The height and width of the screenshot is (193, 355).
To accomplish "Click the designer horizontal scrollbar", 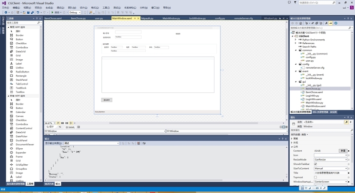I will tap(184, 123).
